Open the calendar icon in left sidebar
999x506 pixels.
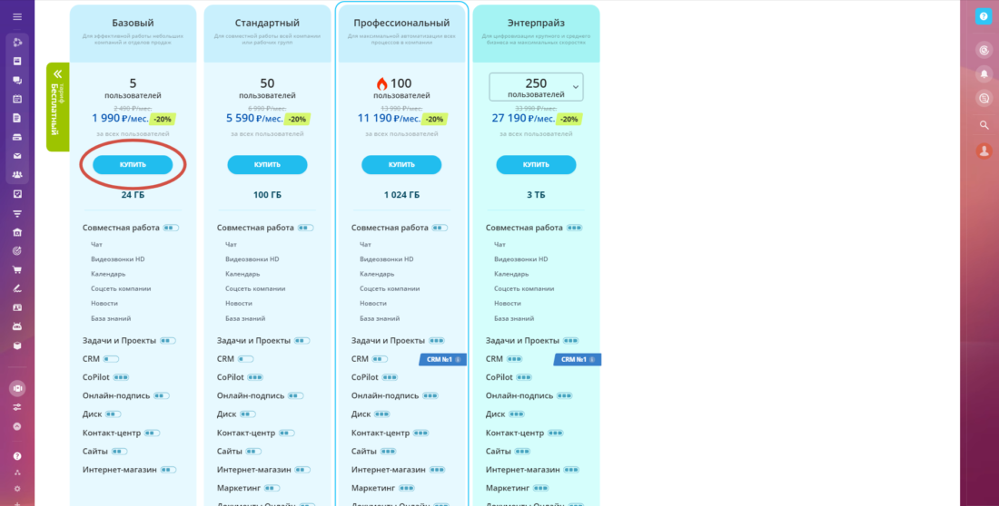coord(17,99)
